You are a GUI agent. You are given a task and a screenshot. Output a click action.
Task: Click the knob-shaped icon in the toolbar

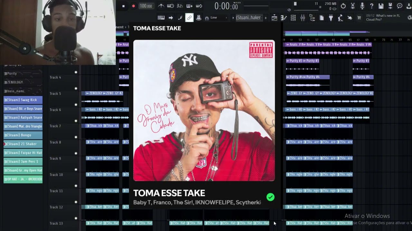199,18
